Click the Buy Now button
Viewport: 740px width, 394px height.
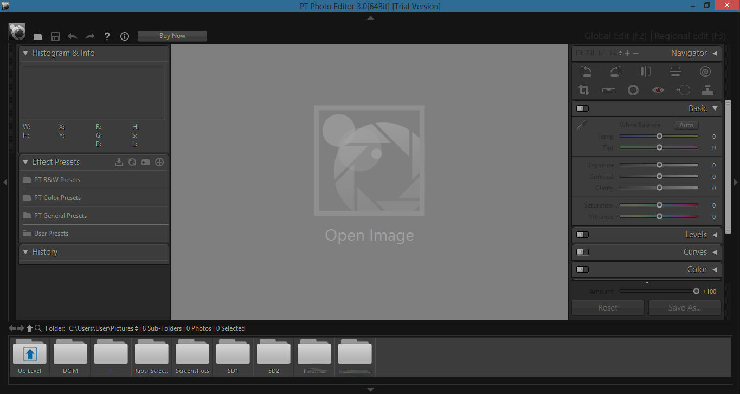172,36
